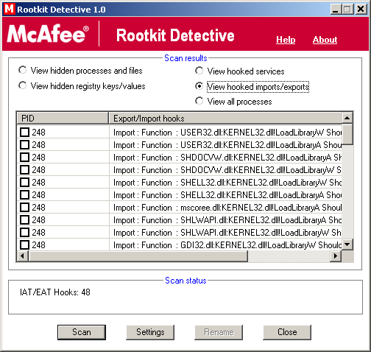Tick checkbox for GDI32.dll LoadLibraryW row
This screenshot has height=352, width=371.
pyautogui.click(x=24, y=244)
